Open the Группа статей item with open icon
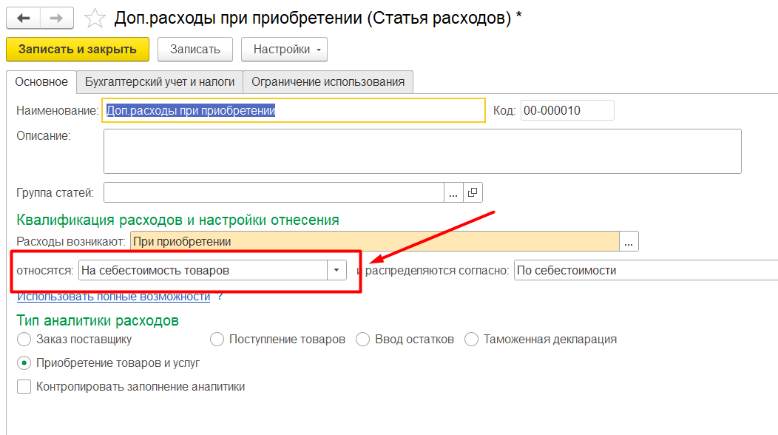778x435 pixels. (x=473, y=193)
